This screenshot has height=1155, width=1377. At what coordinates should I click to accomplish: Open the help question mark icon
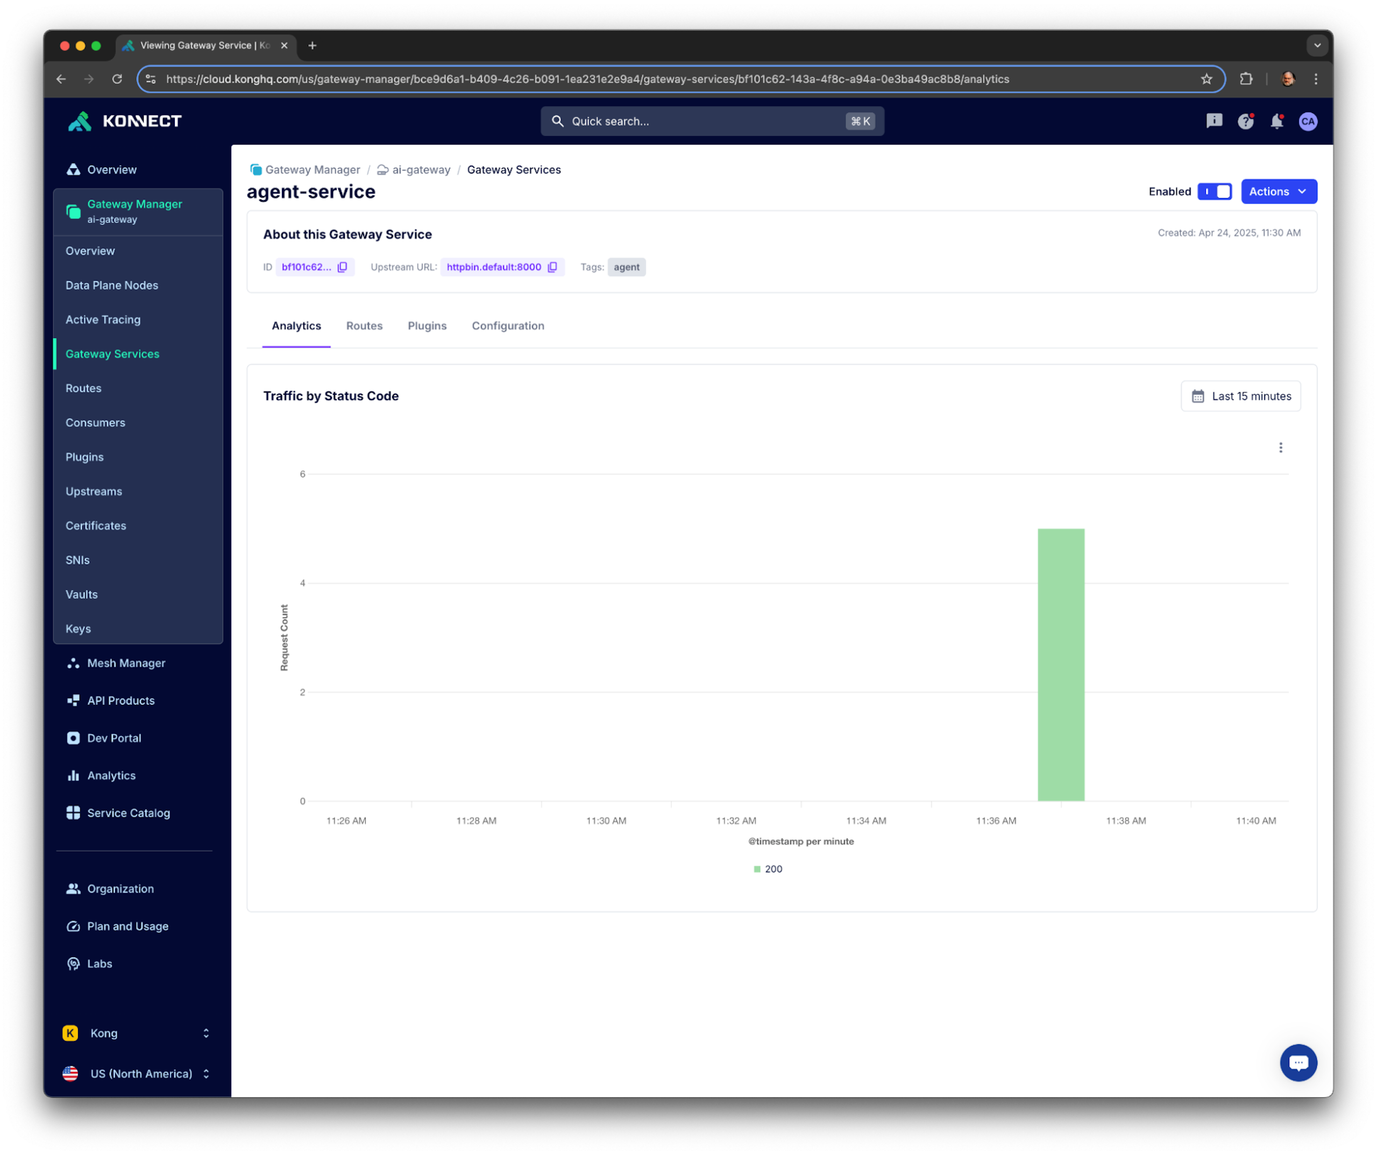[1245, 122]
